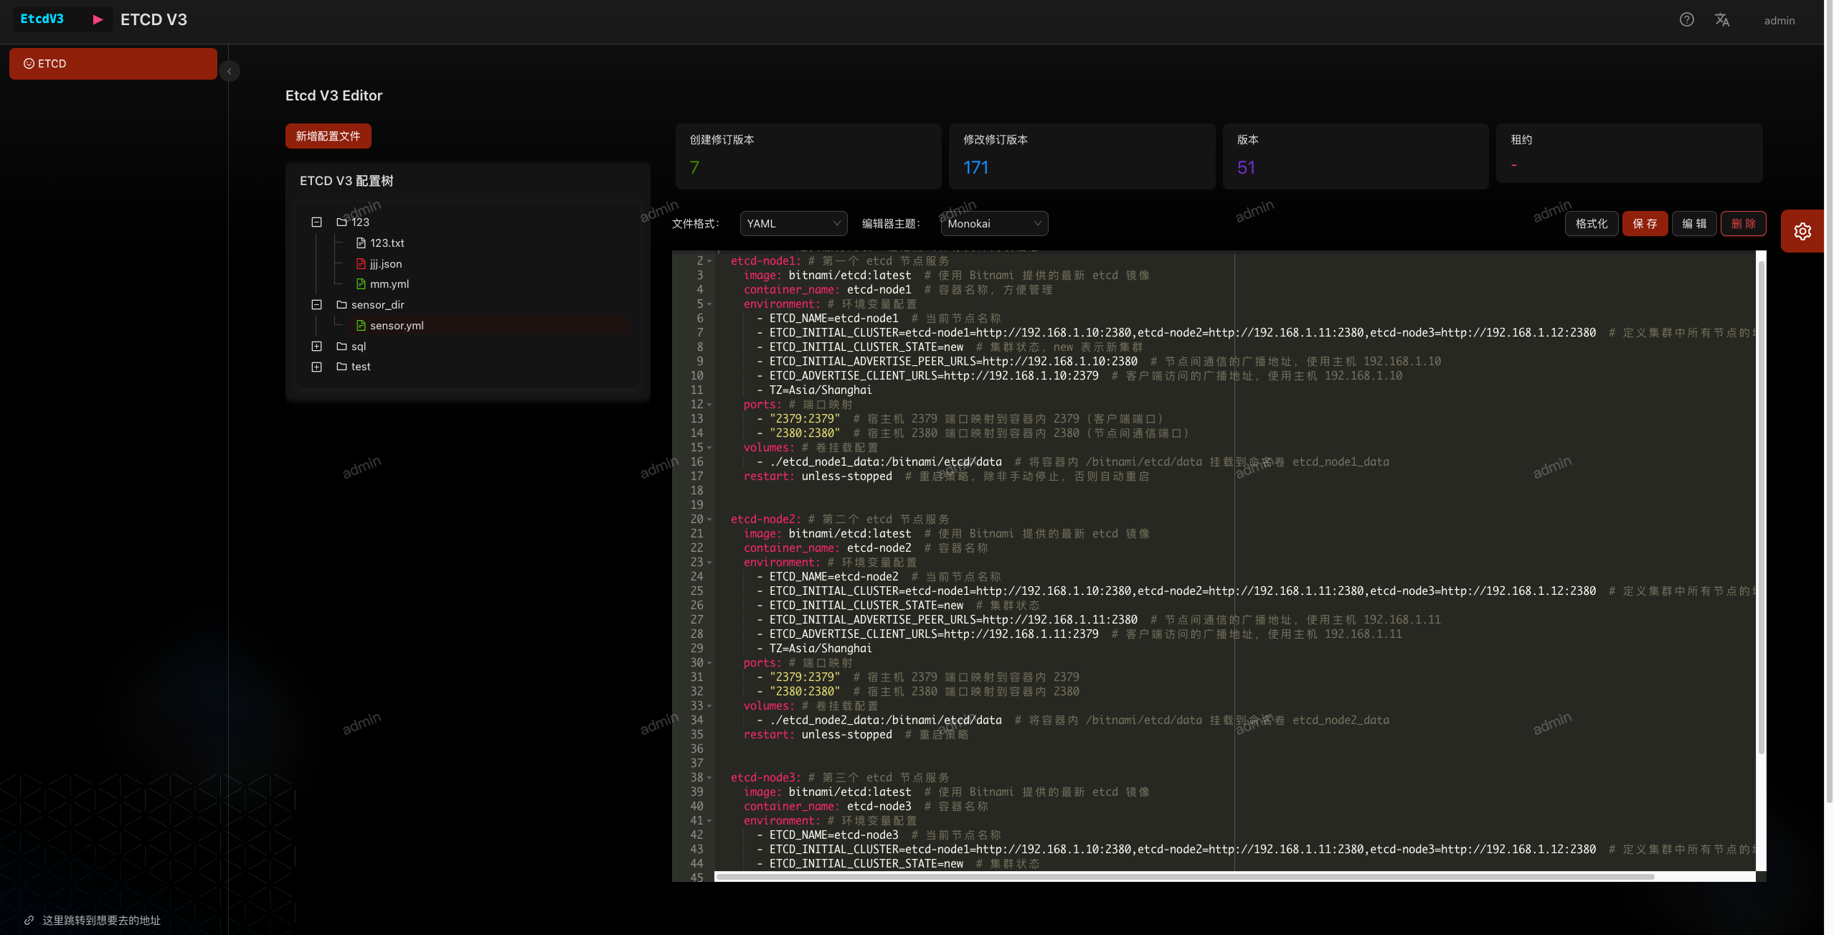
Task: Click the ETCD V3 配置树 heading
Action: pyautogui.click(x=346, y=181)
